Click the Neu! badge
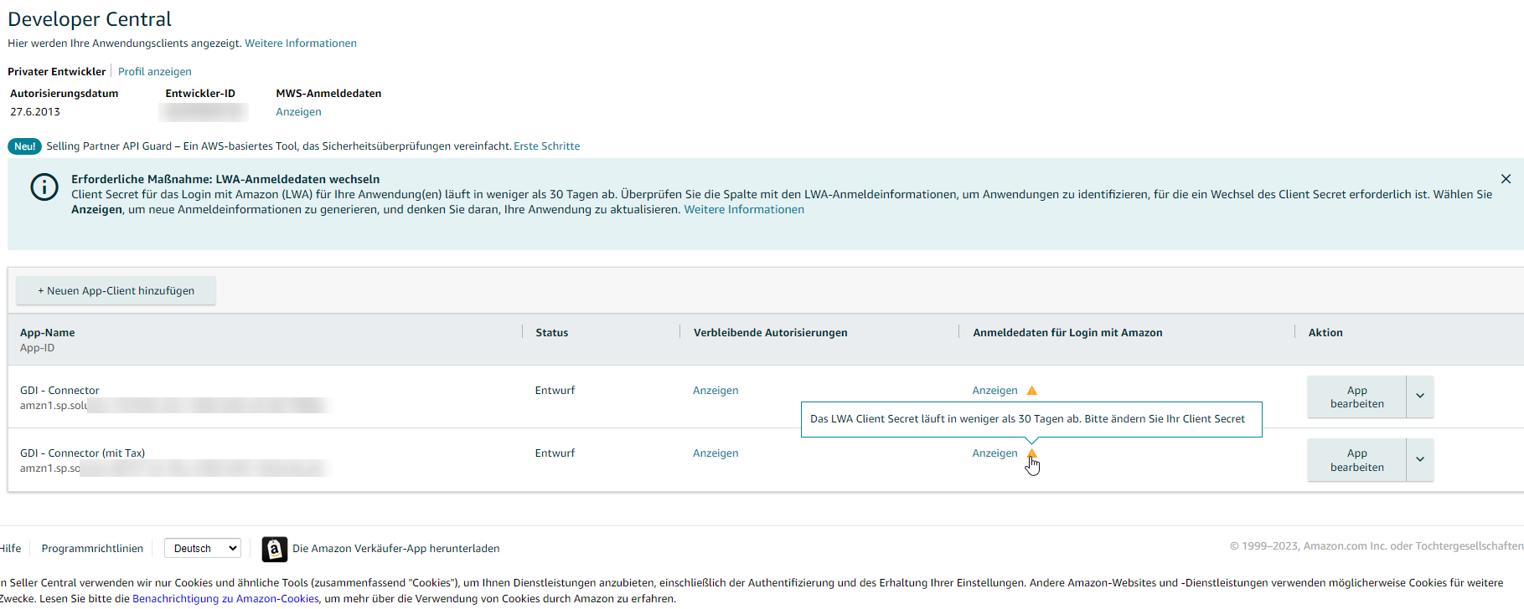The height and width of the screenshot is (609, 1524). pos(24,146)
